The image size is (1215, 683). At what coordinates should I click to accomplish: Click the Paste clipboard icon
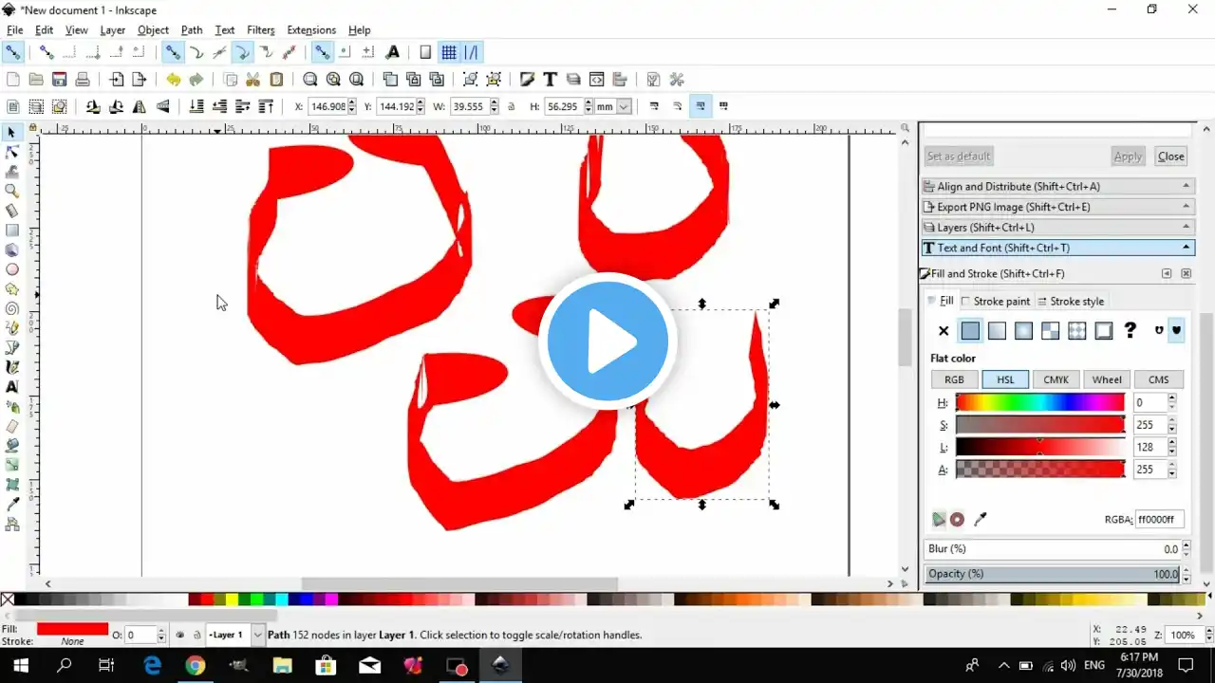(x=276, y=80)
